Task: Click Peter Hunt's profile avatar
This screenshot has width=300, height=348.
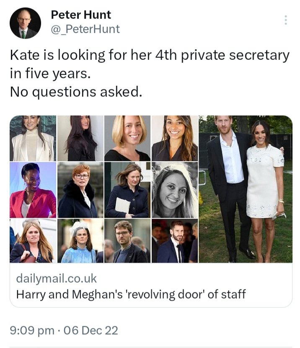Action: (25, 23)
